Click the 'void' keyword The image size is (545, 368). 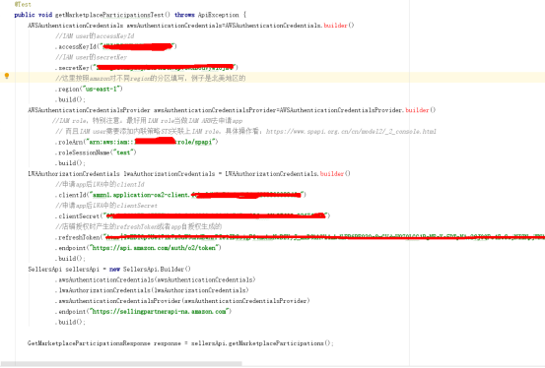coord(45,15)
